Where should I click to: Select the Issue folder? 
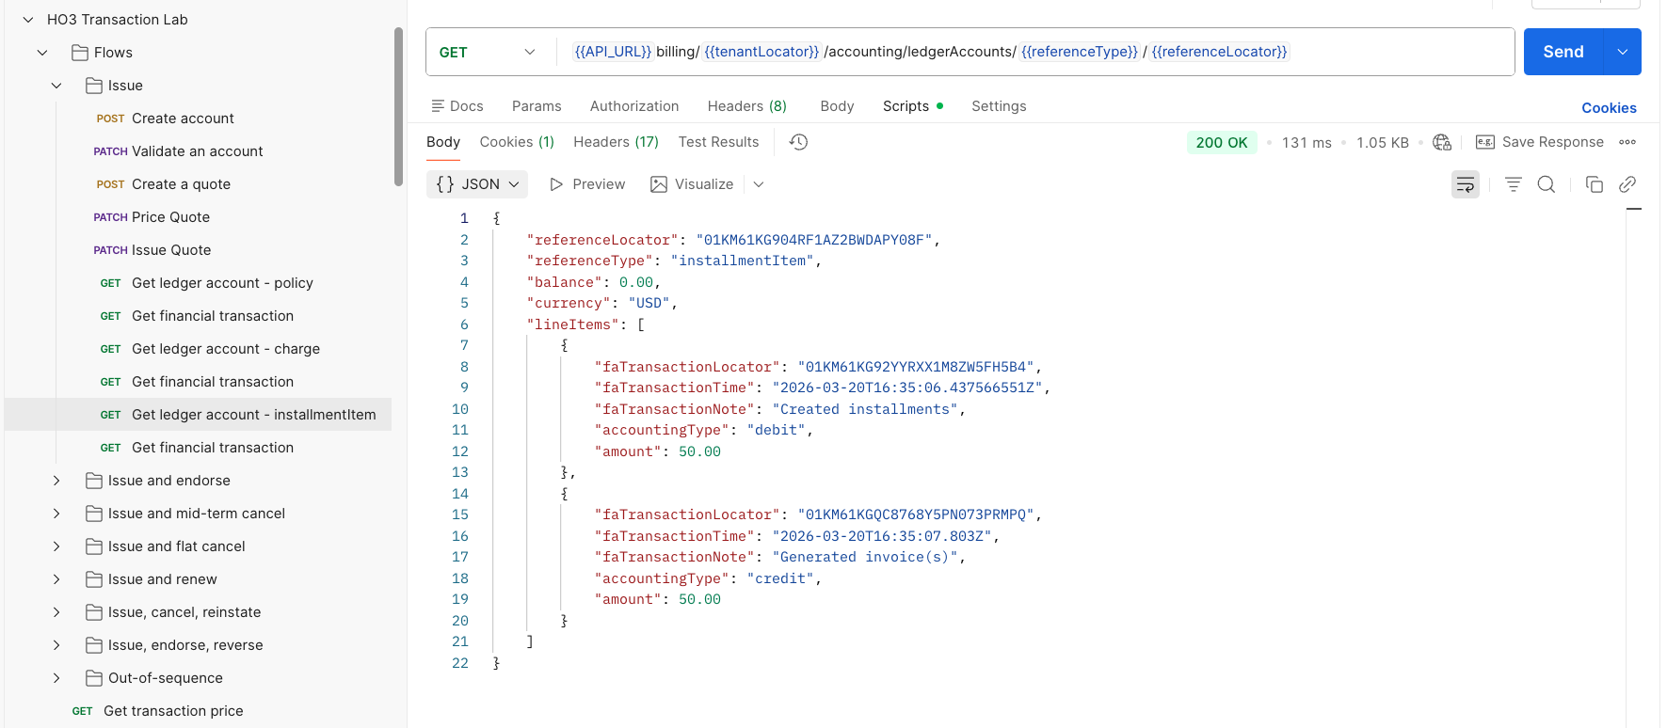pyautogui.click(x=125, y=86)
